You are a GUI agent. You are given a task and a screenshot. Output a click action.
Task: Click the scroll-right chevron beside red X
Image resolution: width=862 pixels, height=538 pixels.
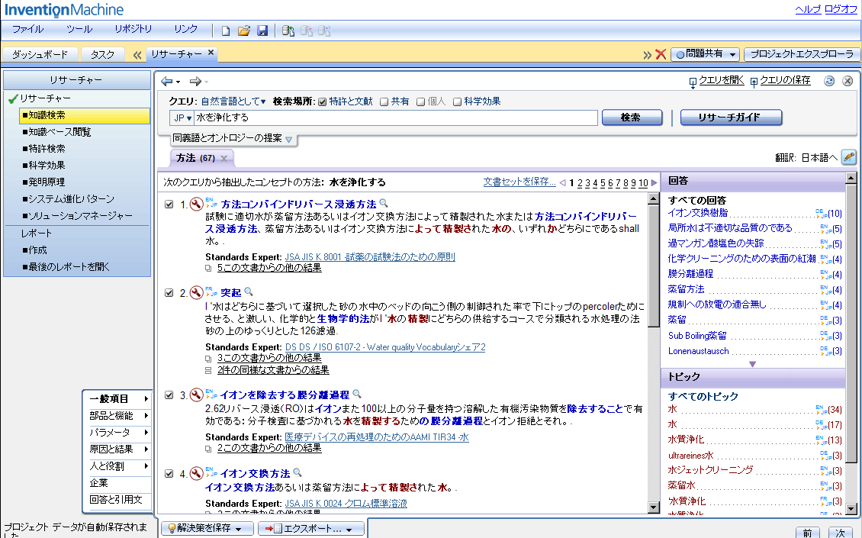pyautogui.click(x=647, y=55)
